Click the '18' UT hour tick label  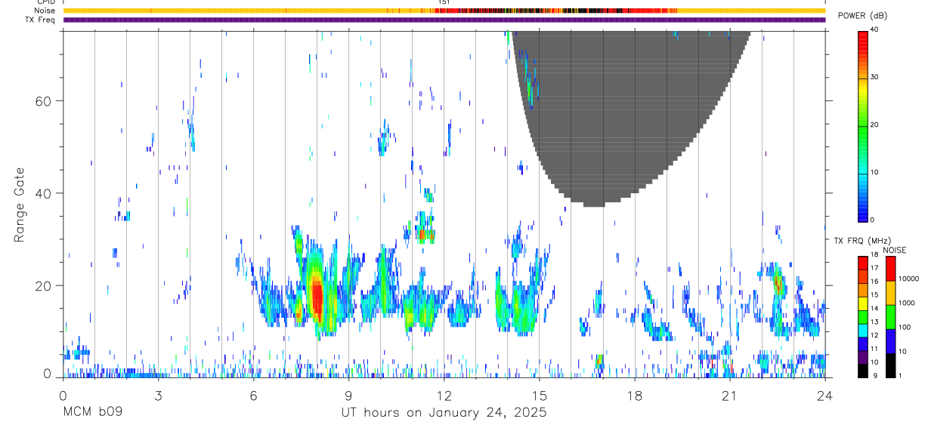635,395
